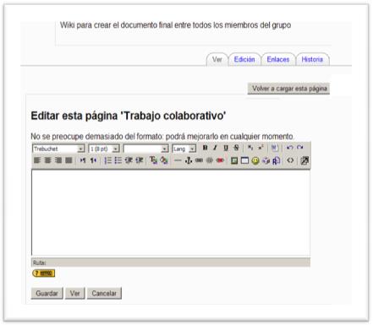
Task: Insert a smiley emoticon
Action: coord(255,160)
